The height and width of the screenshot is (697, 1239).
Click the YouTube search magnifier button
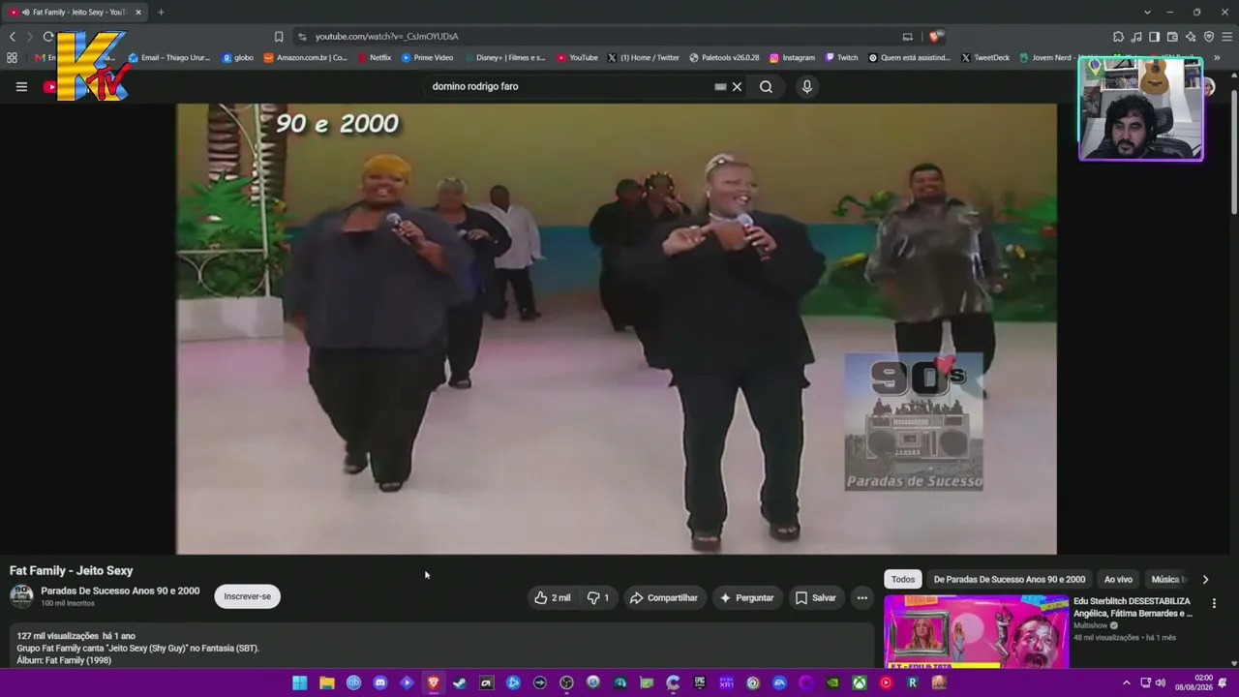766,86
